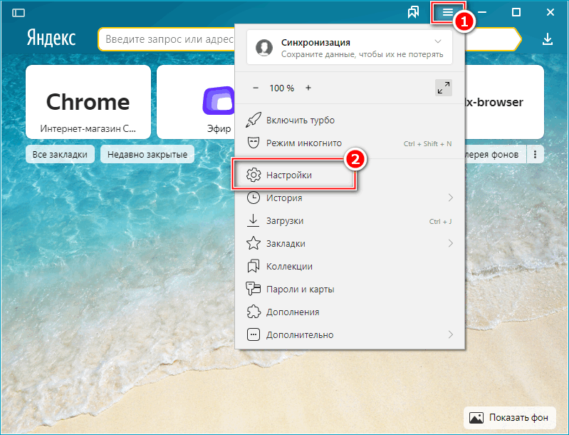The height and width of the screenshot is (435, 569).
Task: Click the sync profile avatar icon
Action: [265, 47]
